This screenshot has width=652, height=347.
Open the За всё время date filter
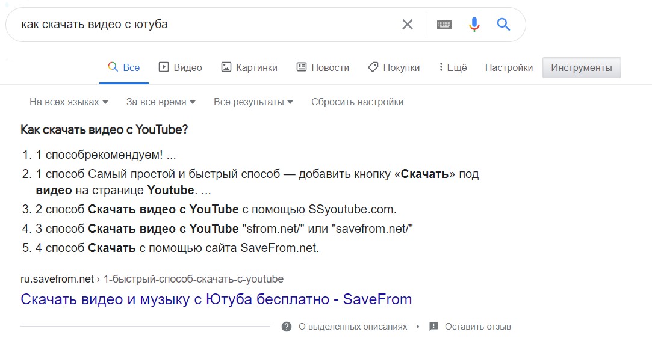[161, 102]
